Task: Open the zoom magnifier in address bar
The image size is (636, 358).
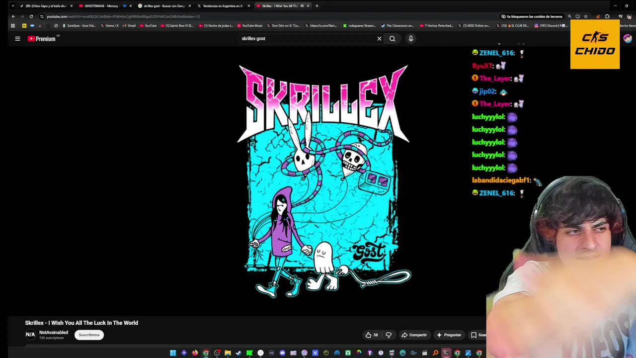Action: click(x=569, y=16)
